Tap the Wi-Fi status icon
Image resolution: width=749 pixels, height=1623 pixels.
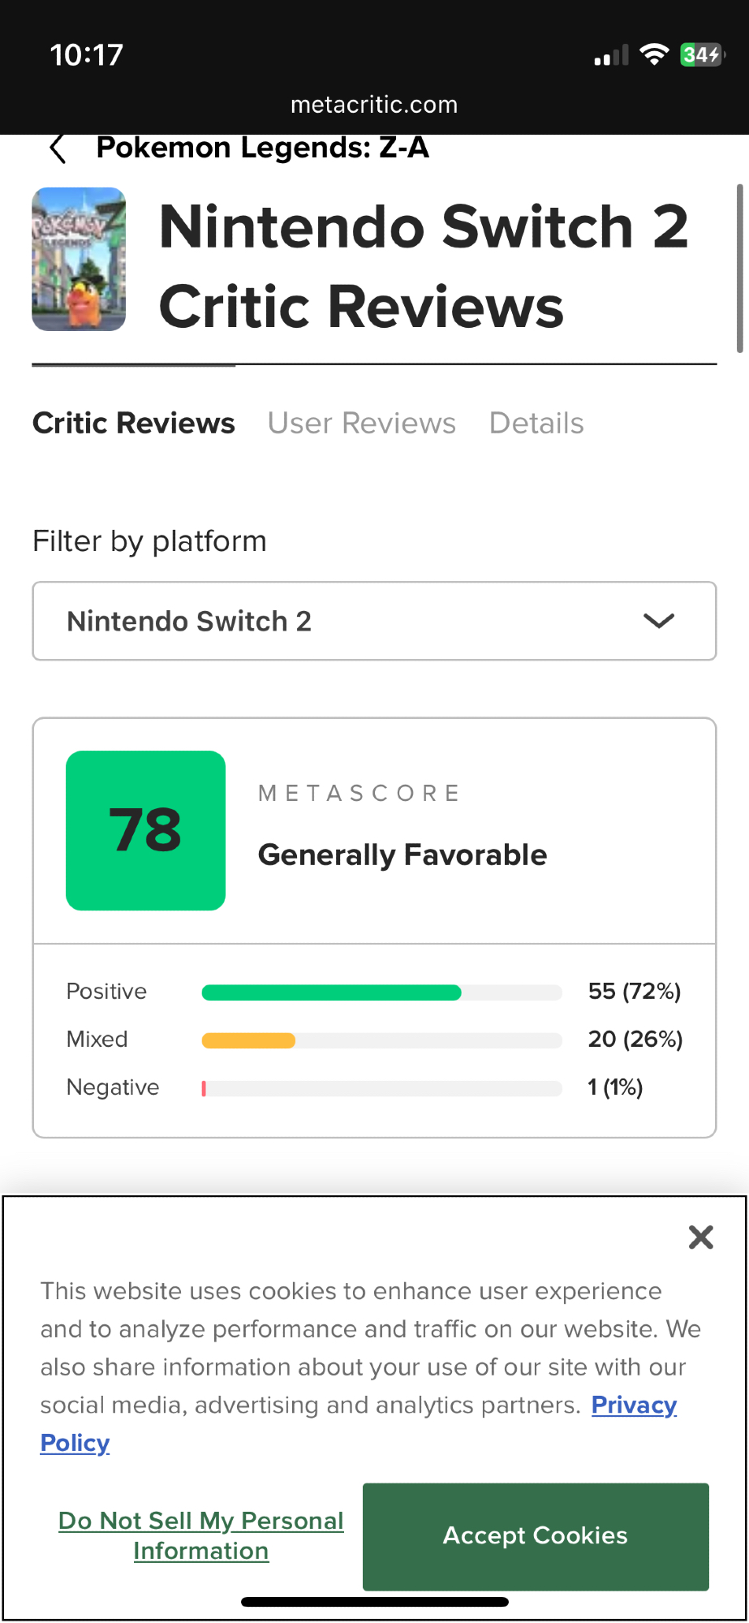[x=653, y=54]
